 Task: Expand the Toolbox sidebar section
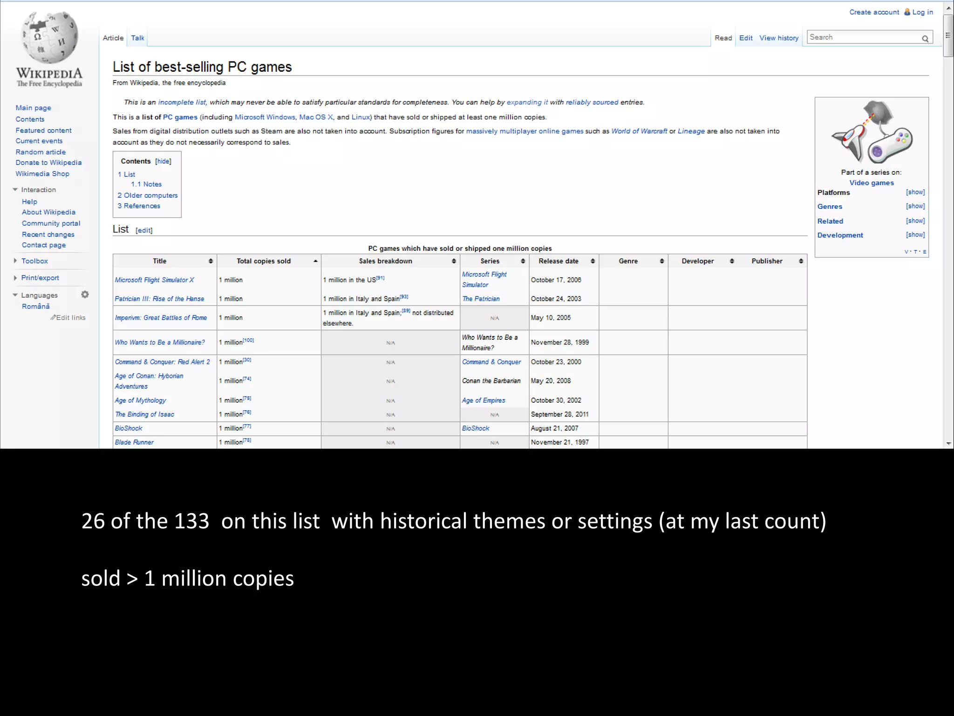coord(15,261)
